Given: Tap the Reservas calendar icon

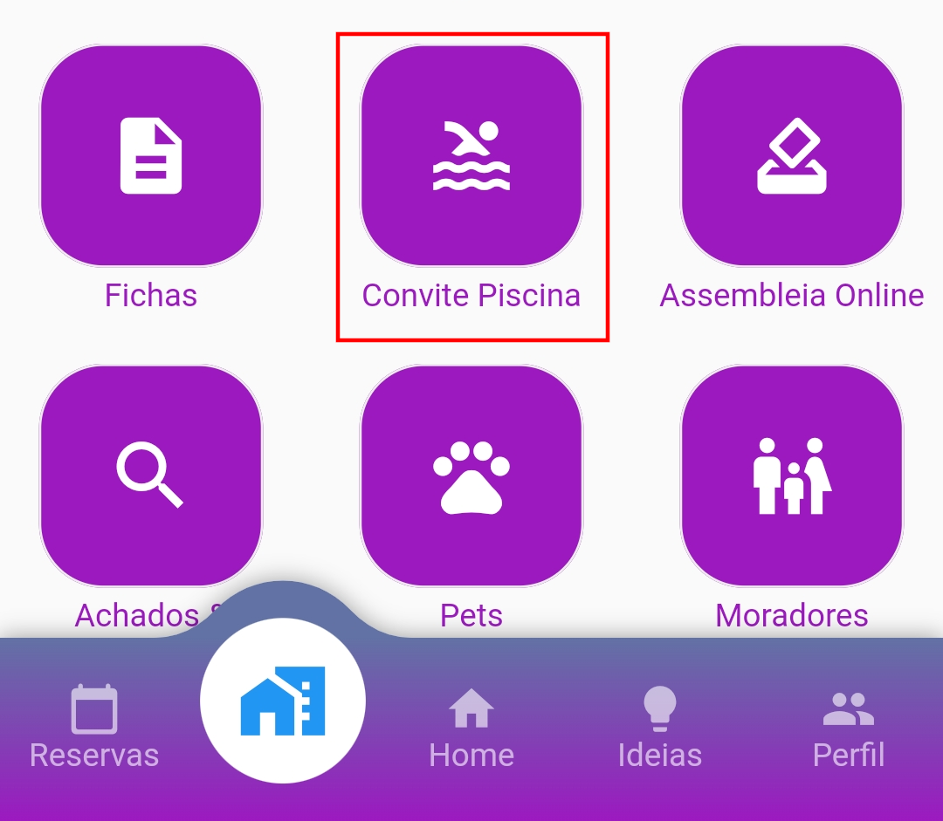Looking at the screenshot, I should (x=94, y=709).
